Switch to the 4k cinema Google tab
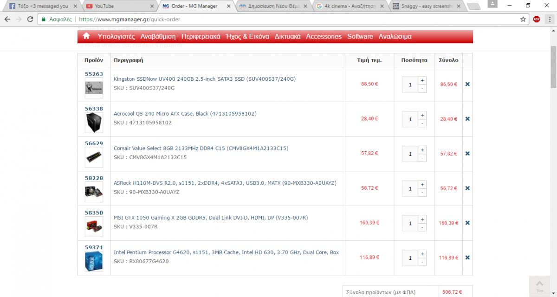The image size is (557, 297). [x=349, y=6]
